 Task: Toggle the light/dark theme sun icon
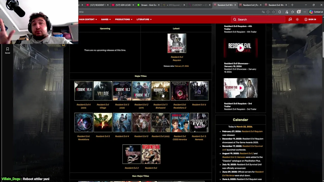(297, 19)
